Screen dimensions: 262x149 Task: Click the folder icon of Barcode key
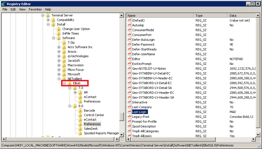(80, 110)
